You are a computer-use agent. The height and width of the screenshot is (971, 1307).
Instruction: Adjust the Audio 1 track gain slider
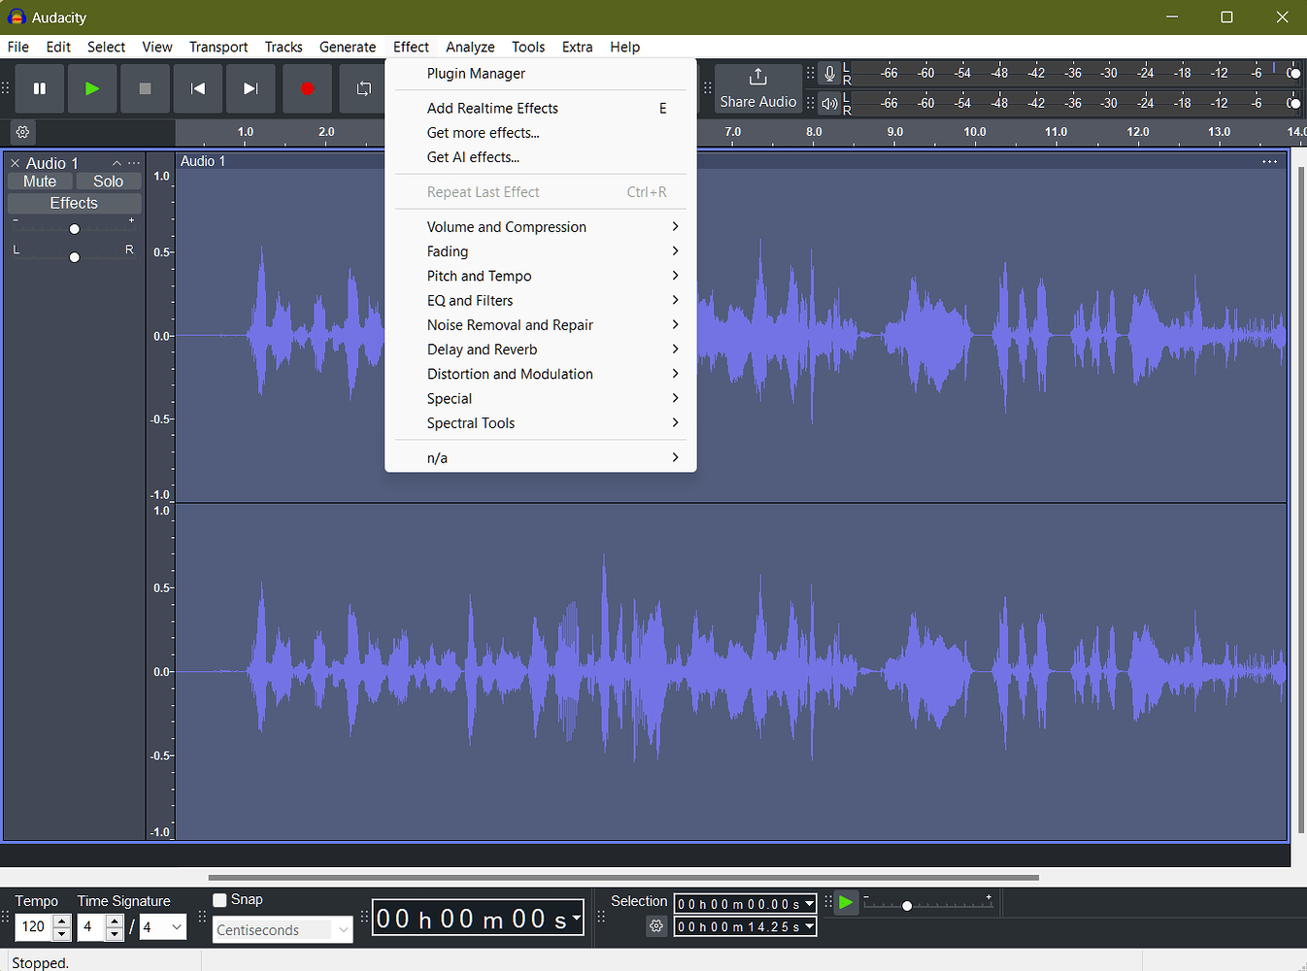pyautogui.click(x=74, y=228)
